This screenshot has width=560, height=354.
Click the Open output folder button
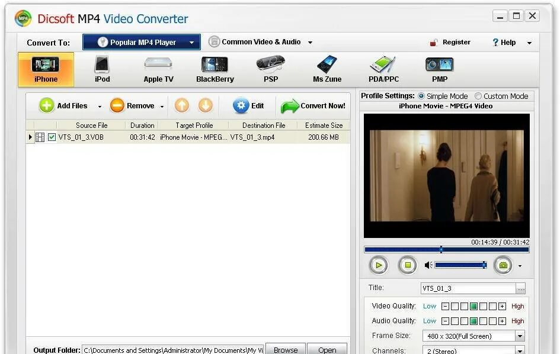click(327, 349)
